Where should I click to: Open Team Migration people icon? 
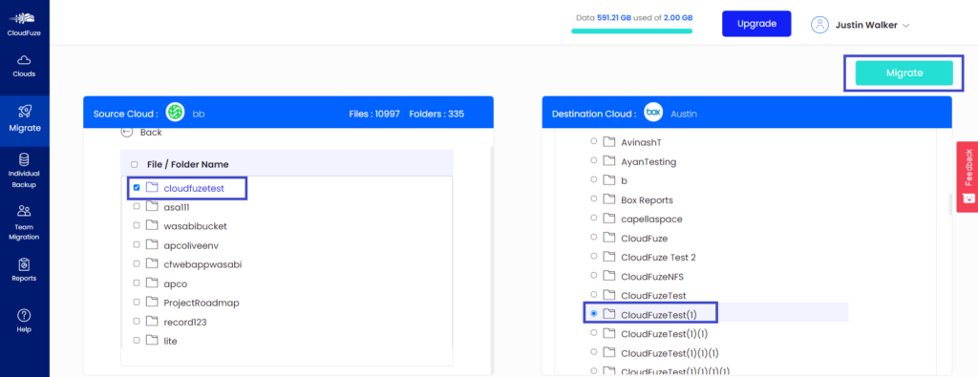pos(24,211)
